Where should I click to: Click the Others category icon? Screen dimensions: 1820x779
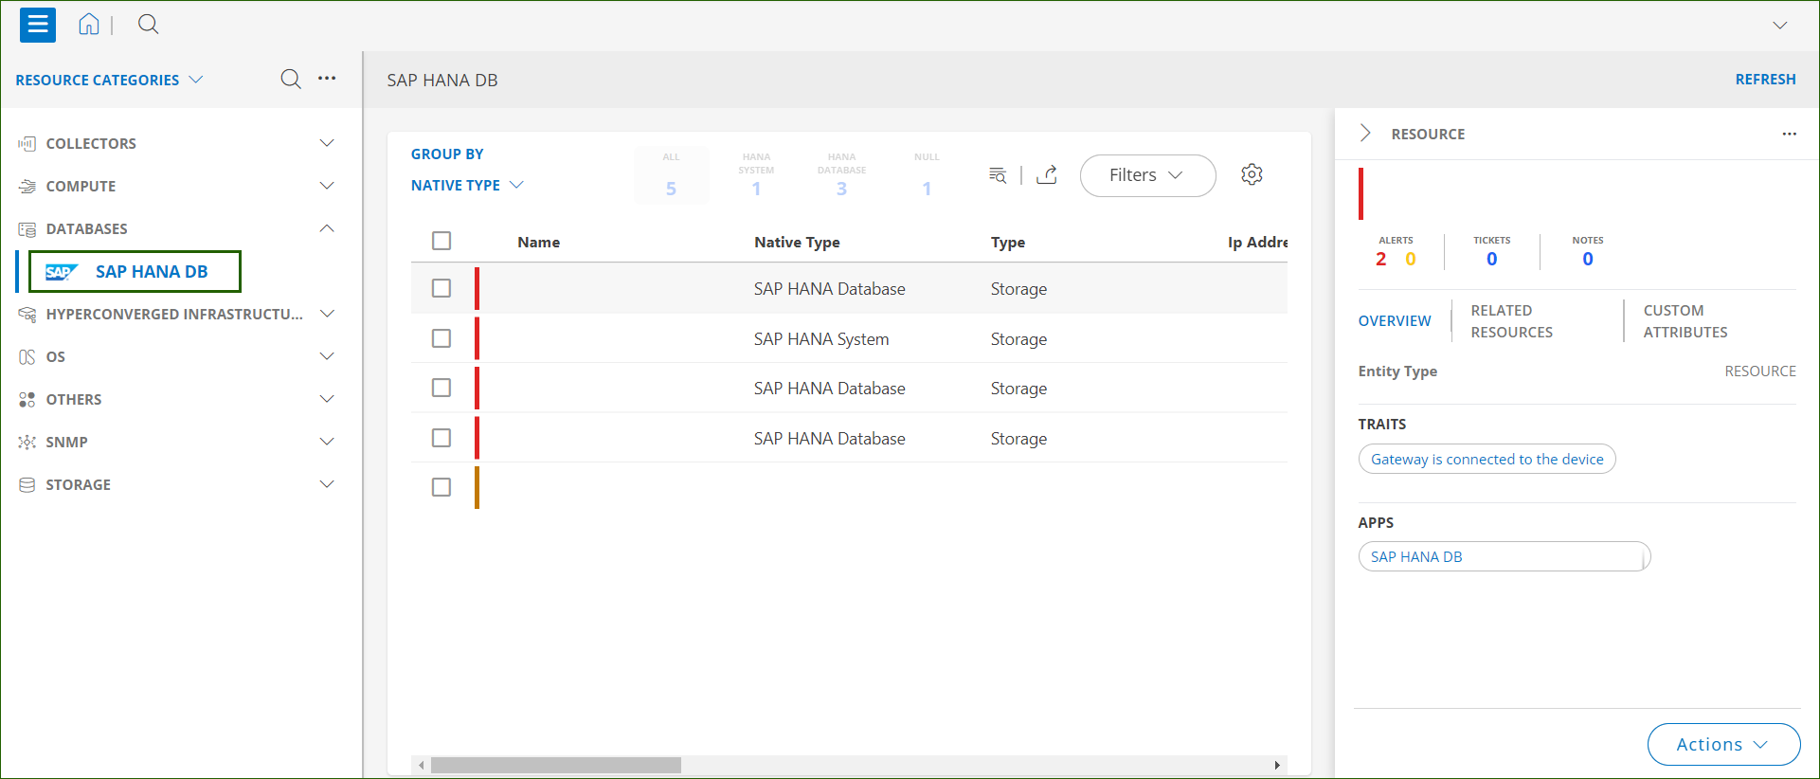tap(27, 399)
